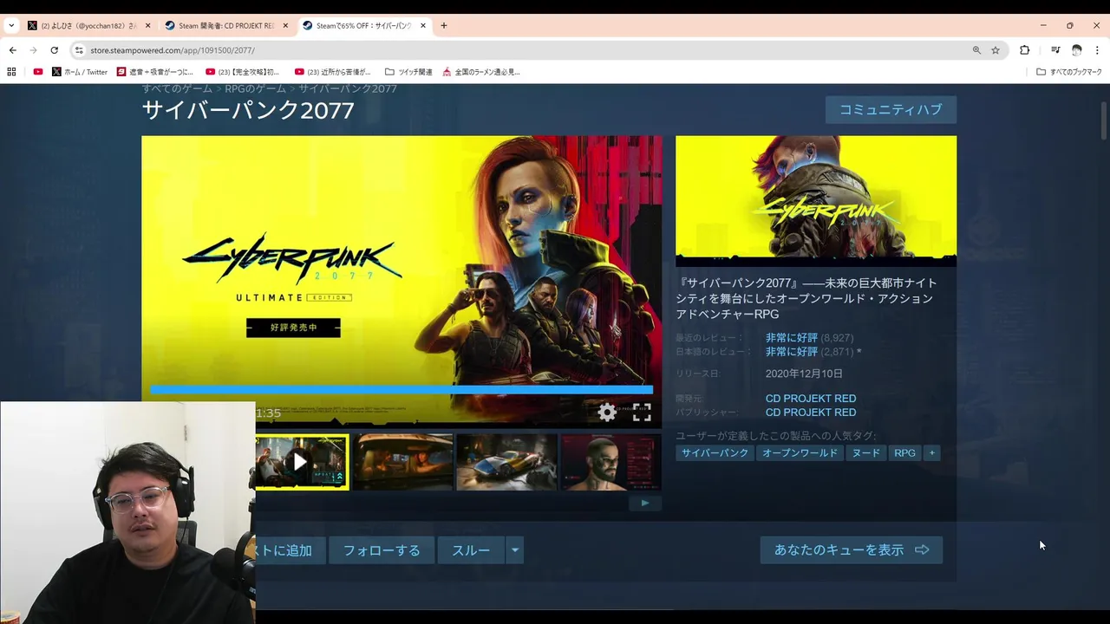
Task: Open the Chrome apps grid shortcut
Action: (x=12, y=72)
